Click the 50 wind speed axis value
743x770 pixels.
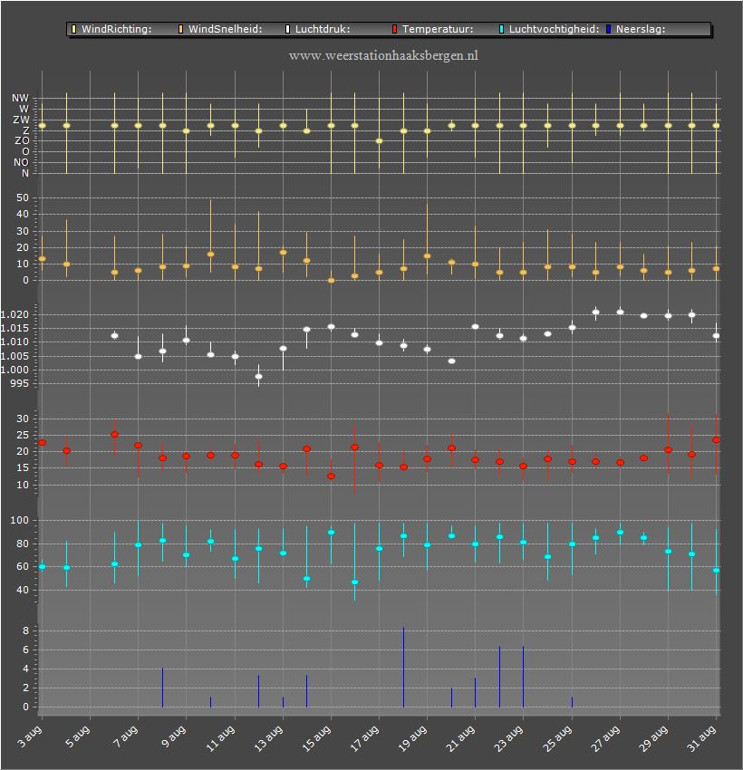(x=23, y=197)
